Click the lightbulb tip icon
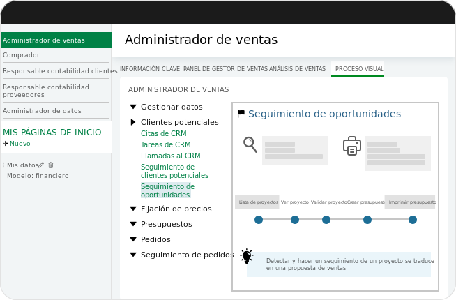The image size is (456, 300). coord(247,256)
